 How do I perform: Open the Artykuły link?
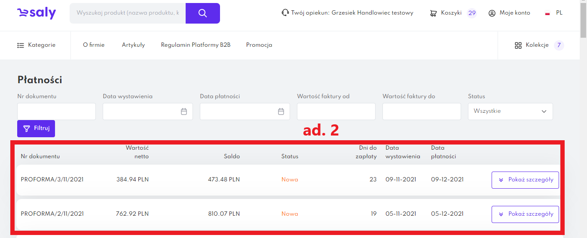pos(133,45)
